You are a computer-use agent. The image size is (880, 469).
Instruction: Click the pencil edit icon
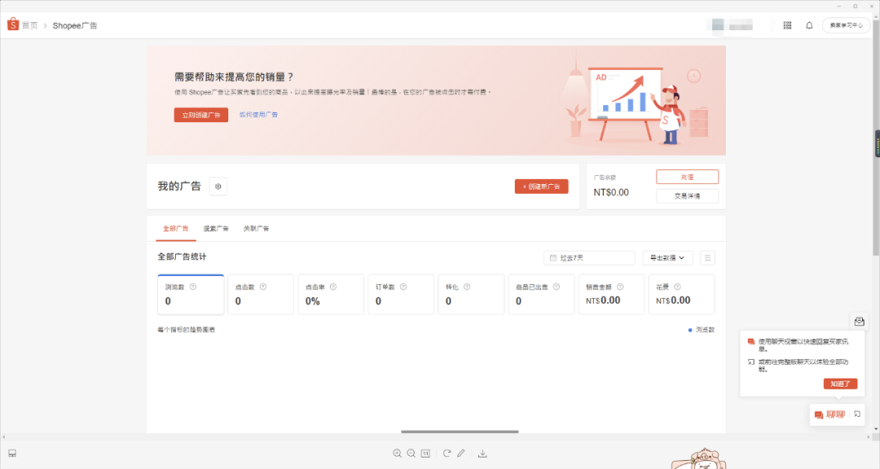coord(460,454)
